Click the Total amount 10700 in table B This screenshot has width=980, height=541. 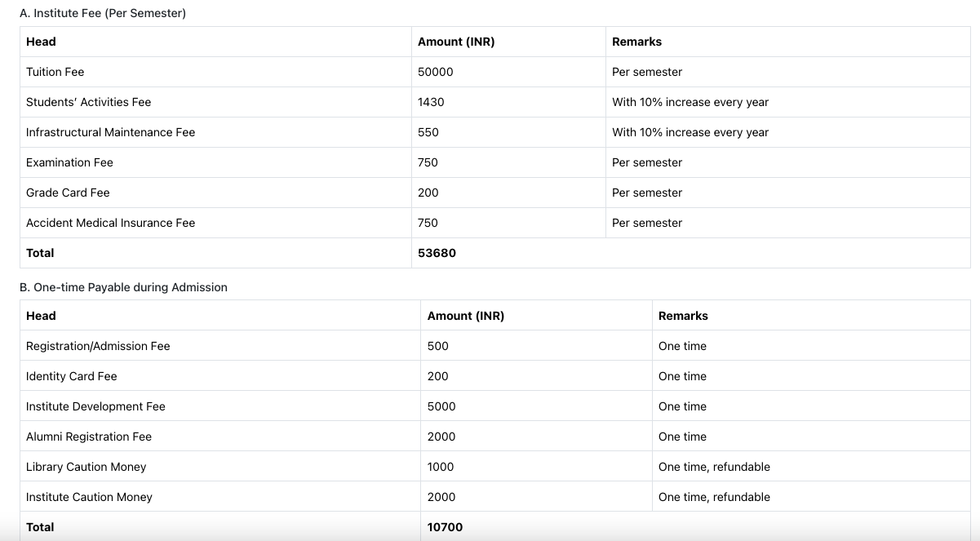pos(445,527)
